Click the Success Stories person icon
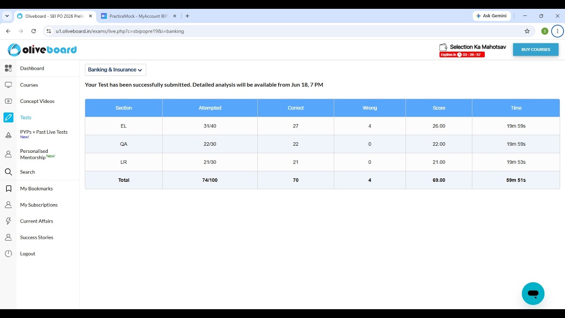The height and width of the screenshot is (318, 565). click(8, 238)
